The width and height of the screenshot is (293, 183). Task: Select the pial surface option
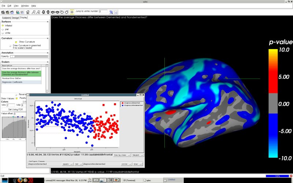pos(3,29)
